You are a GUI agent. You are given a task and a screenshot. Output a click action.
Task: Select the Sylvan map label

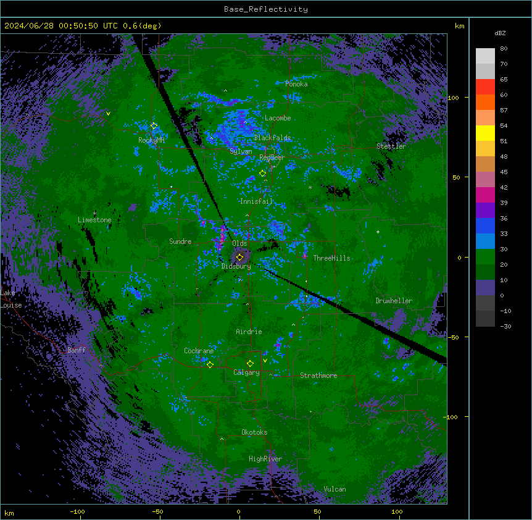click(x=241, y=151)
